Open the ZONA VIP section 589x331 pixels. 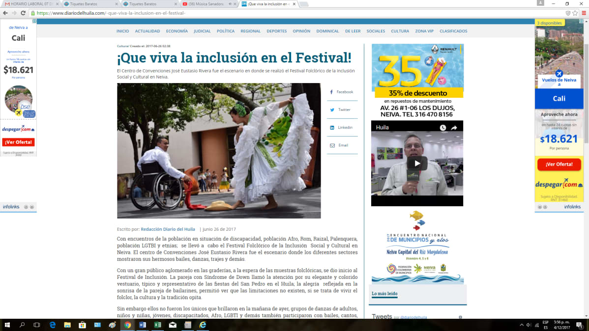coord(424,31)
